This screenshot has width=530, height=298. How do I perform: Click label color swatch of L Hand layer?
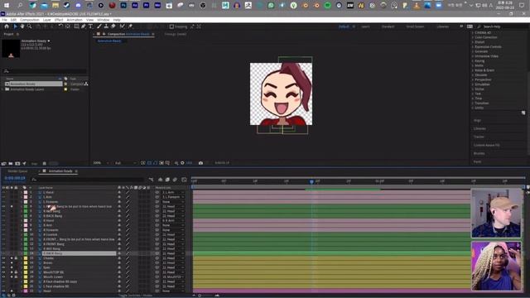pyautogui.click(x=26, y=192)
